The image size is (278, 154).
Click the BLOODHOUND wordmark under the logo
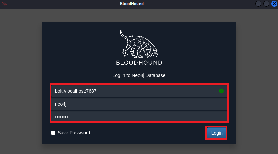pos(139,63)
